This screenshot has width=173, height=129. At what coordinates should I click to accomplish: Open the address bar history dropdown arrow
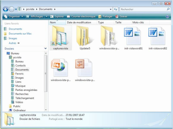pyautogui.click(x=110, y=9)
